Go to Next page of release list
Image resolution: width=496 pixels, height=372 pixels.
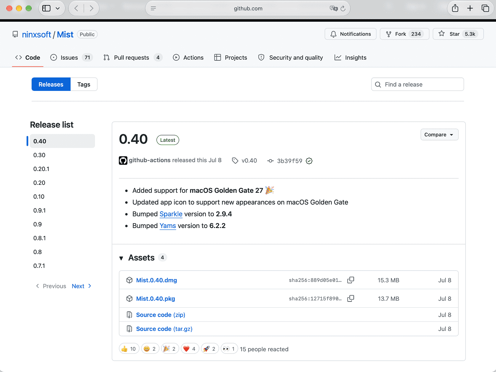82,286
